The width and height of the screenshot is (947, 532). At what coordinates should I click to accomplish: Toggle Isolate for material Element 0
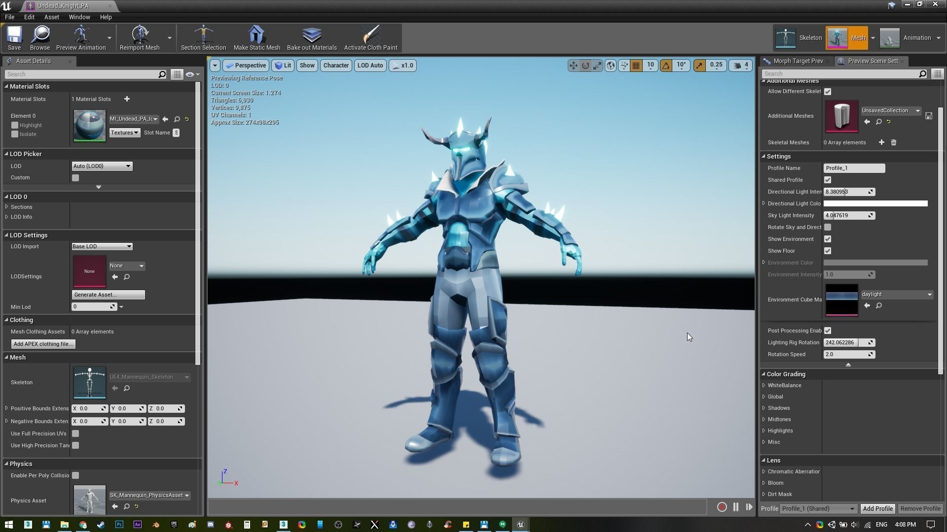(x=15, y=134)
